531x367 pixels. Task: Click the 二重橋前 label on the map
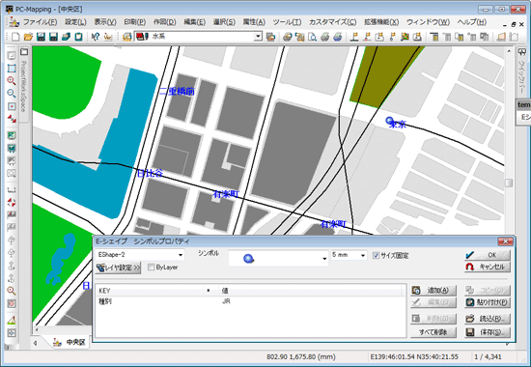177,91
